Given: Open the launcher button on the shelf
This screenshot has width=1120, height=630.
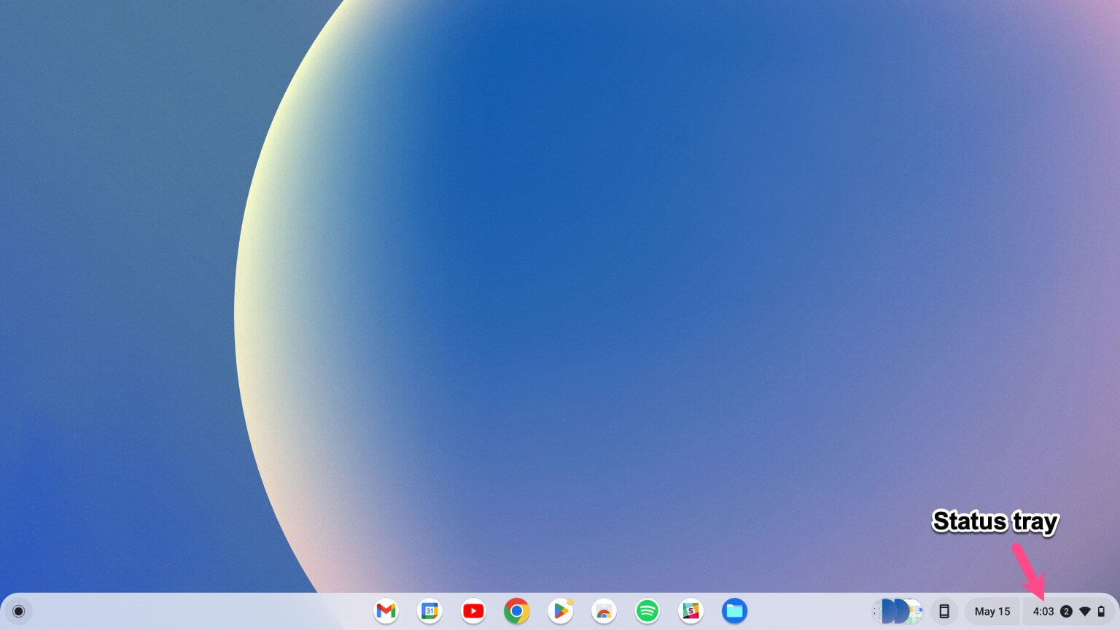Looking at the screenshot, I should 19,611.
